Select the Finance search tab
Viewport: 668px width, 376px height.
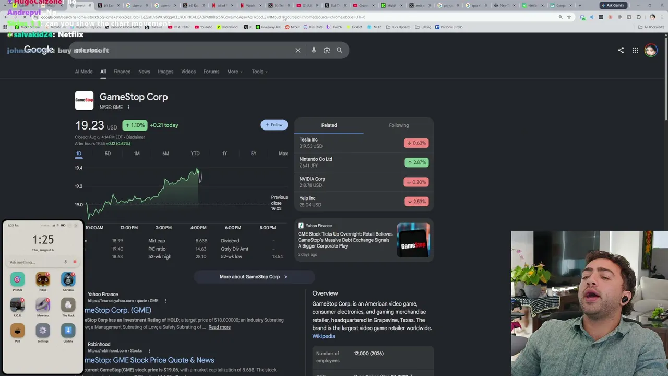pos(122,72)
